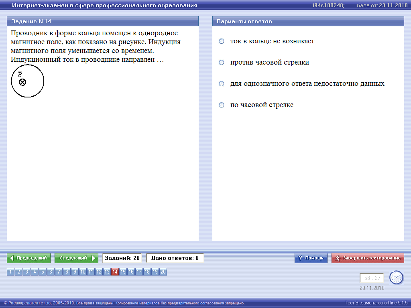Click the 'Варианты ответов' panel header
Viewport: 411px width, 308px height.
[308, 21]
